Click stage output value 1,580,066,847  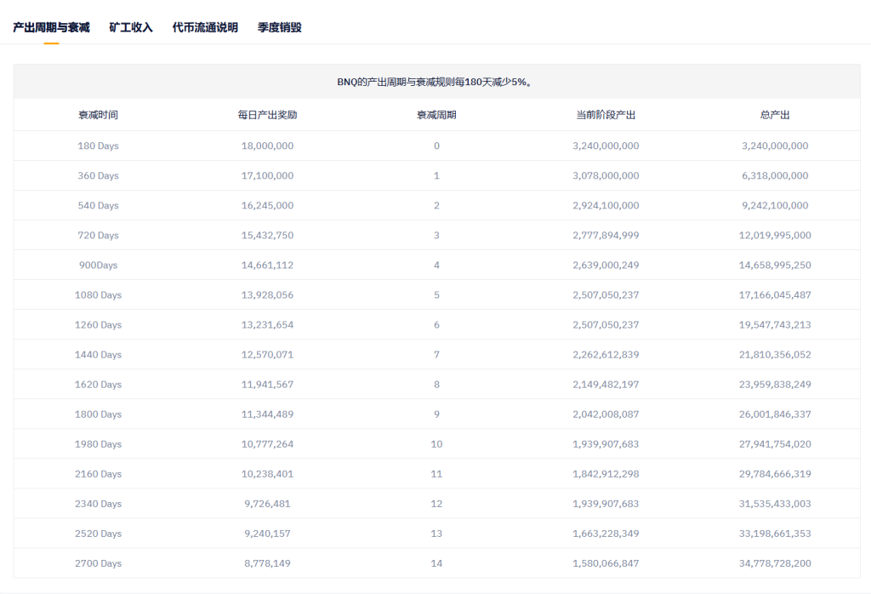coord(606,563)
